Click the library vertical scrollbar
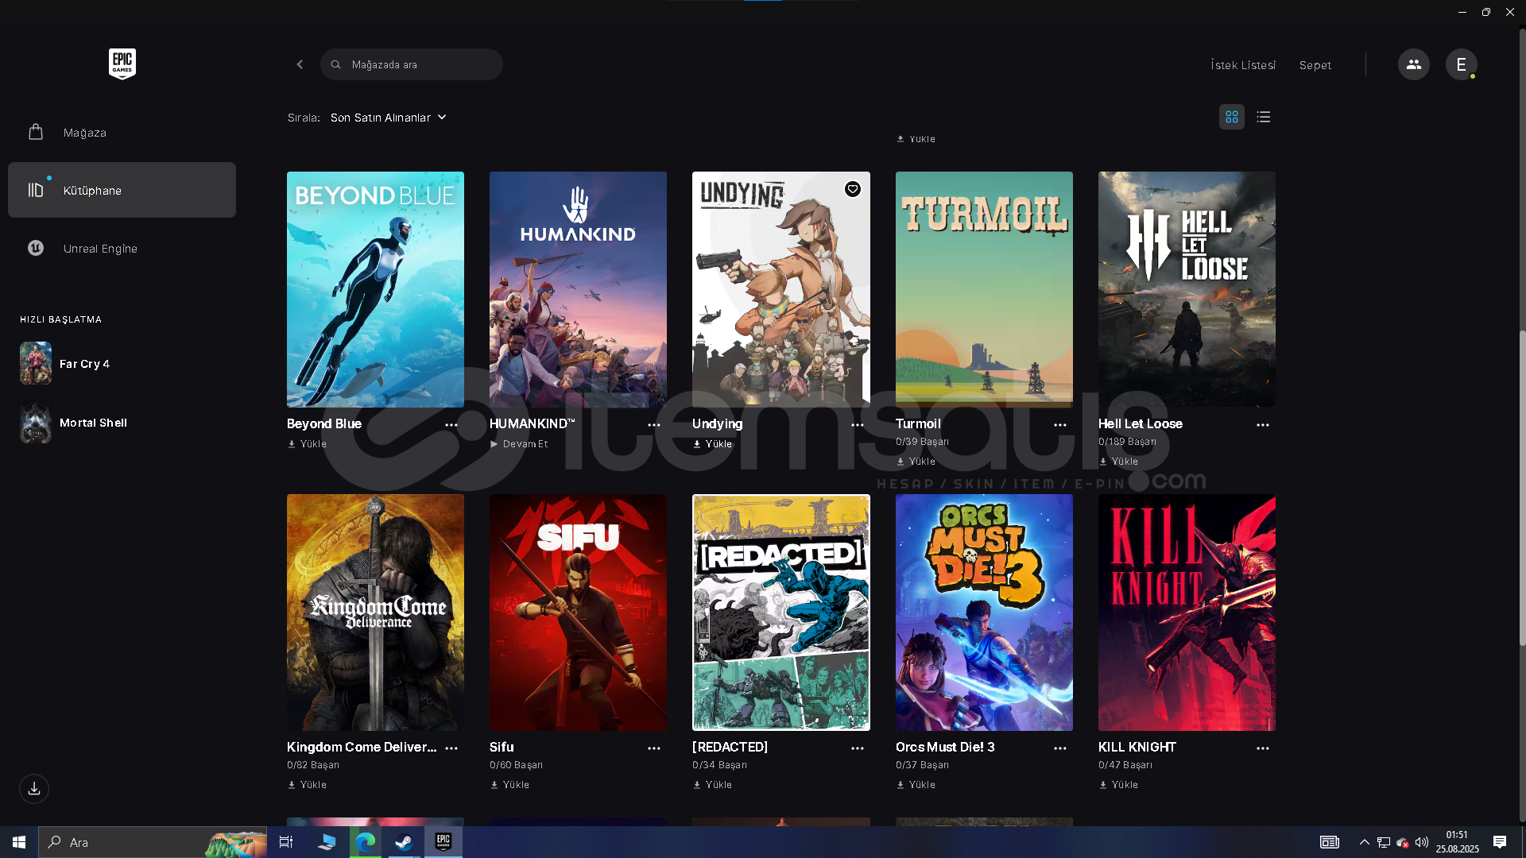This screenshot has height=858, width=1526. pos(1522,488)
